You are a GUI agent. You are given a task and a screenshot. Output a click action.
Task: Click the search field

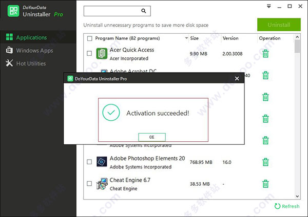click(117, 11)
